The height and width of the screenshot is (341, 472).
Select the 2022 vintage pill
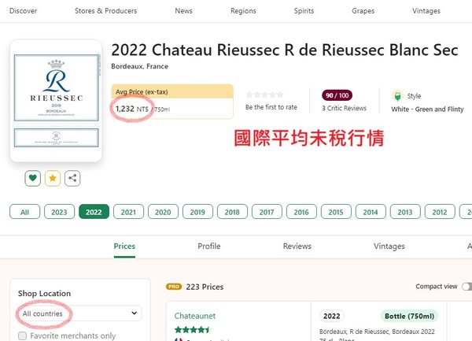94,212
